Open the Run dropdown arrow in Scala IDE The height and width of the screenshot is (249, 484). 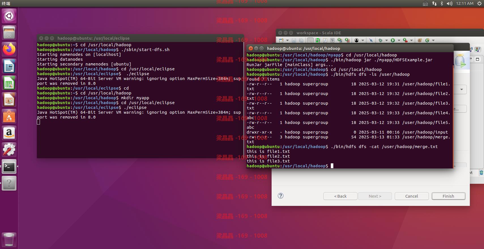399,40
